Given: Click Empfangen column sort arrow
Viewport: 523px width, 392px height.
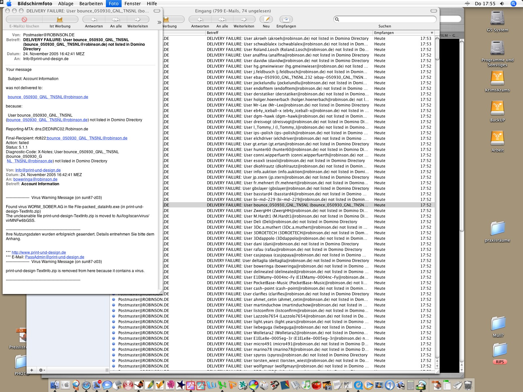Looking at the screenshot, I should click(432, 33).
